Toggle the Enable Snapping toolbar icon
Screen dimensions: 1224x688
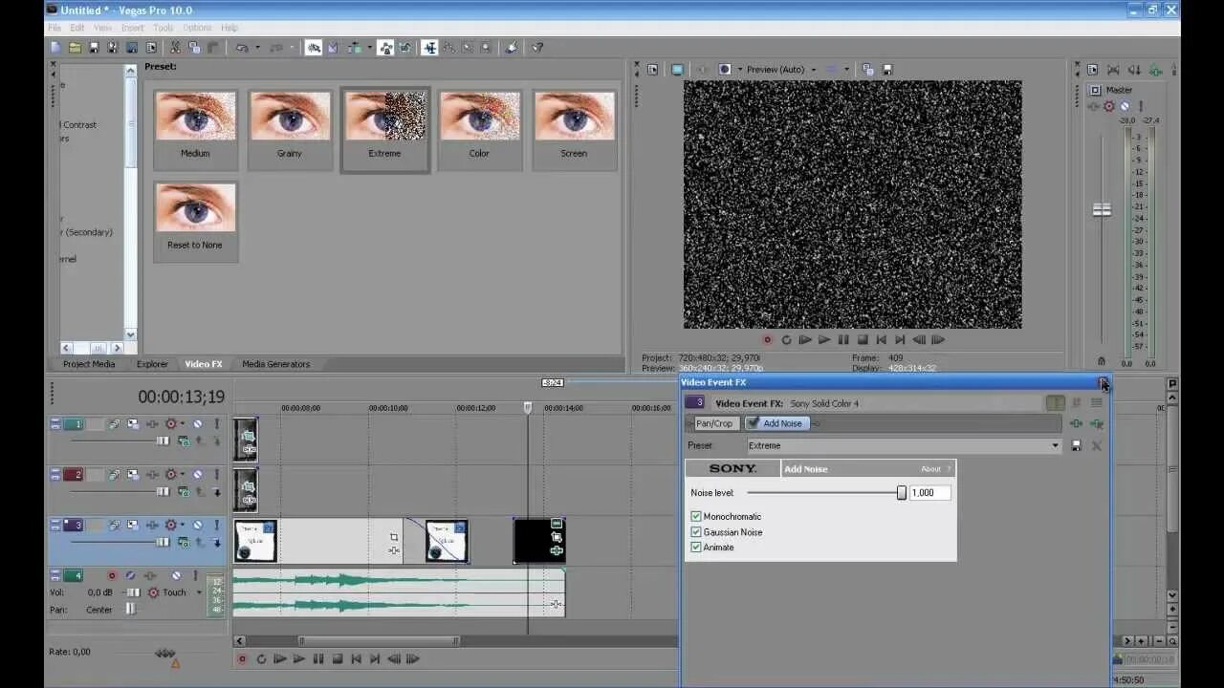click(x=314, y=47)
